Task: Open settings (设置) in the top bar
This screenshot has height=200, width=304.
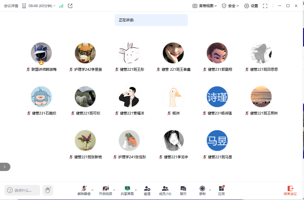Action: tap(251, 6)
